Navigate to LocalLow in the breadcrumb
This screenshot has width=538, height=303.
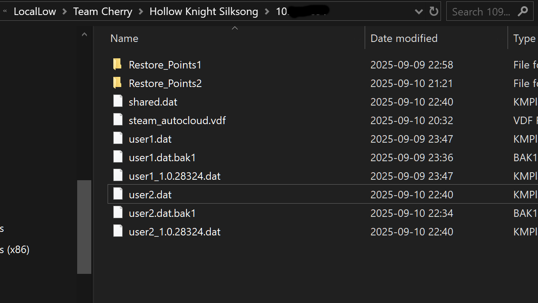click(35, 12)
